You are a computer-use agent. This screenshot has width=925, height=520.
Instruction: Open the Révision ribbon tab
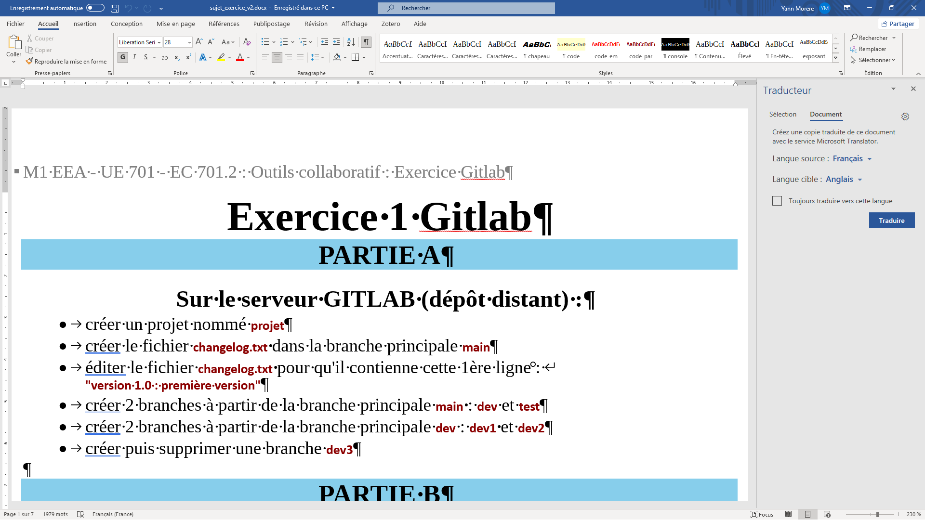[316, 24]
